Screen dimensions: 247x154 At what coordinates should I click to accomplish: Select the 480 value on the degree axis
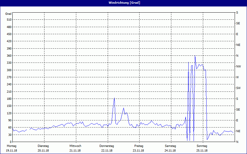click(9, 27)
